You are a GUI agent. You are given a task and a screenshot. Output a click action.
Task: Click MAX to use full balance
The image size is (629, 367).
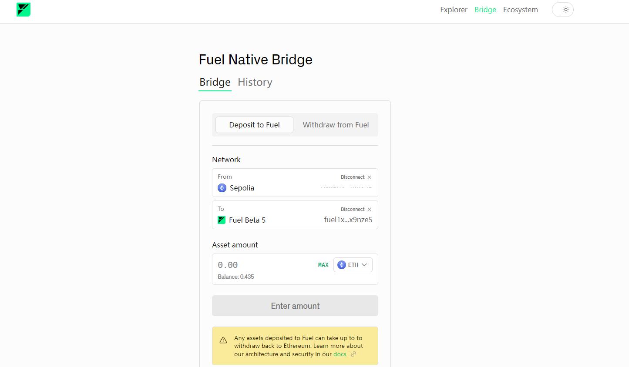pyautogui.click(x=323, y=265)
